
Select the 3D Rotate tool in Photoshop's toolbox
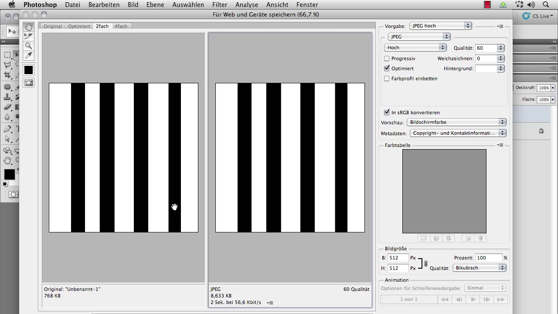click(x=7, y=150)
